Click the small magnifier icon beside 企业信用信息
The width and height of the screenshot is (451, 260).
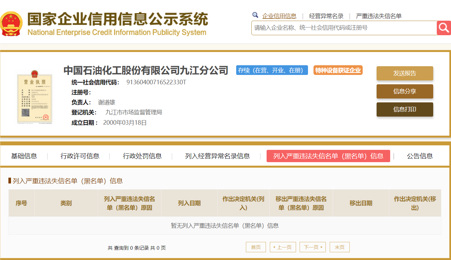(x=255, y=15)
